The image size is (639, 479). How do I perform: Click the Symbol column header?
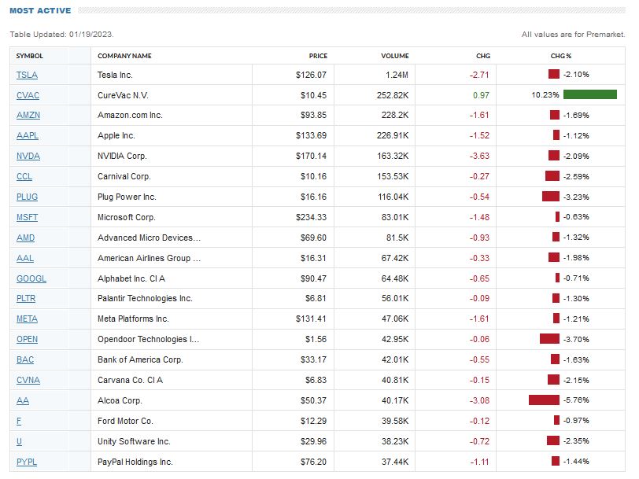click(30, 56)
